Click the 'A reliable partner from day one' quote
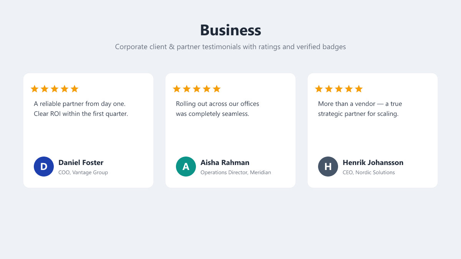The height and width of the screenshot is (259, 461). click(81, 109)
